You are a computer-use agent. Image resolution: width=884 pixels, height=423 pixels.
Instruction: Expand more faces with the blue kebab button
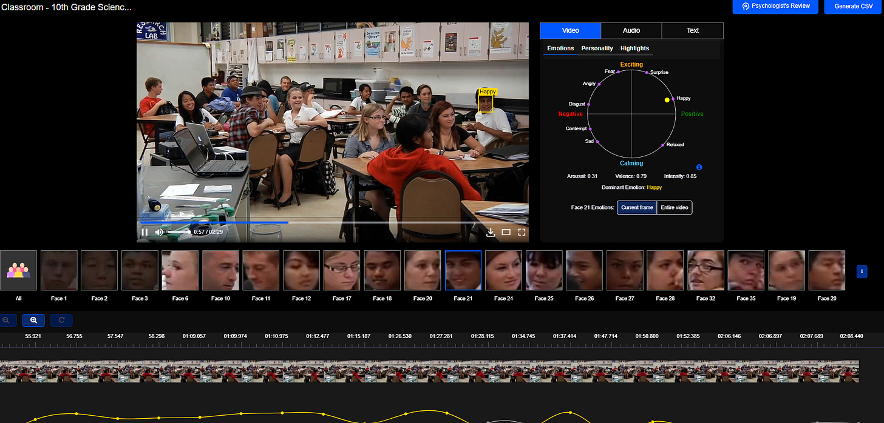862,271
